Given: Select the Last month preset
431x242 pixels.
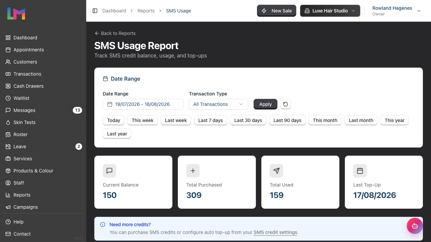Looking at the screenshot, I should 361,120.
